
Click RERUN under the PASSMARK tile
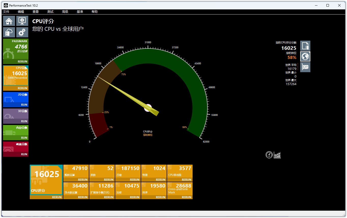click(x=22, y=61)
